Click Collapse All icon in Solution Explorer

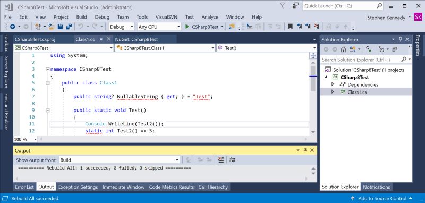pyautogui.click(x=395, y=49)
